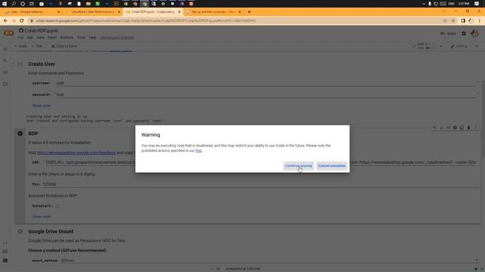Click Continue anyway in the Warning dialog
Viewport: 485px width, 272px height.
[299, 166]
